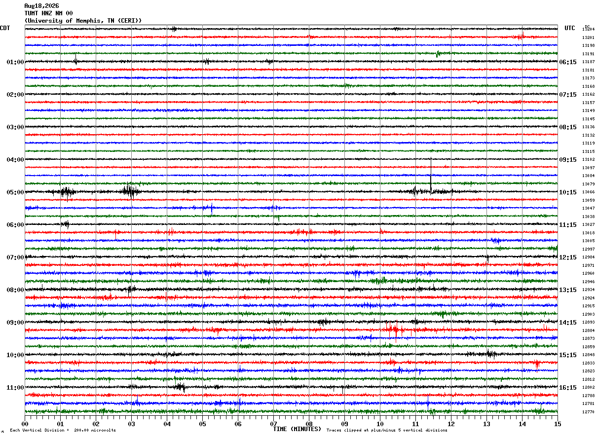Click the DC offset value 13136
Screen dimensions: 597x437
589,127
